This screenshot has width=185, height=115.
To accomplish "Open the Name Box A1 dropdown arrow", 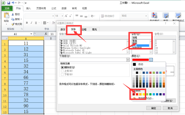I will coord(31,34).
